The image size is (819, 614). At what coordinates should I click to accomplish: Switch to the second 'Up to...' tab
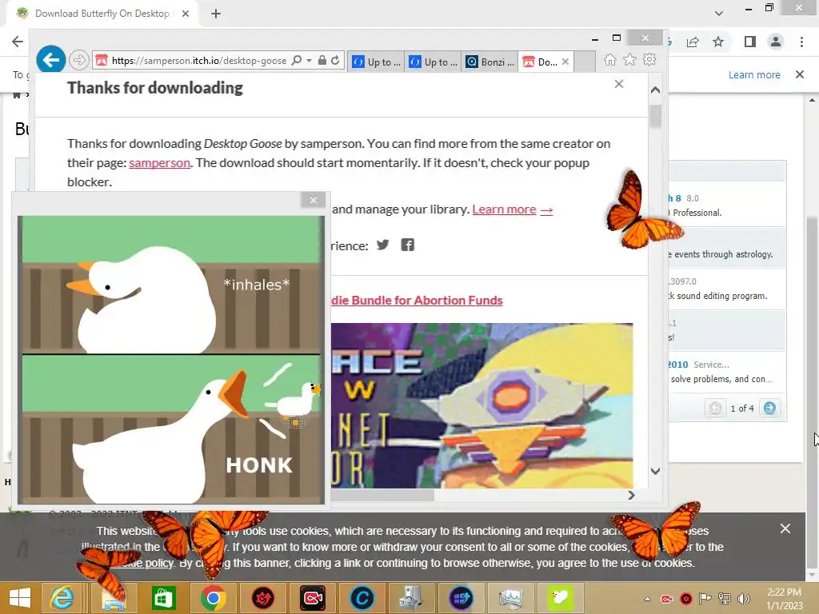pos(433,62)
